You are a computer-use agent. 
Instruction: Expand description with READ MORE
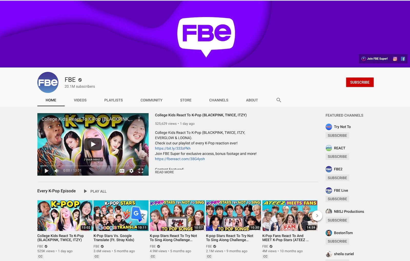tap(165, 172)
